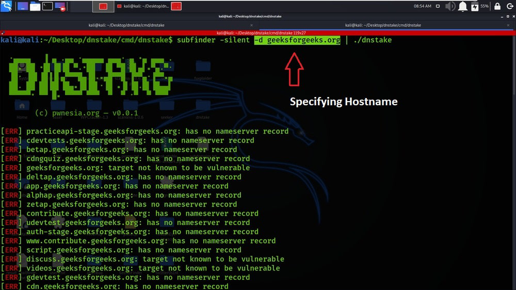Launch the terminal emulator panel icon

click(47, 6)
